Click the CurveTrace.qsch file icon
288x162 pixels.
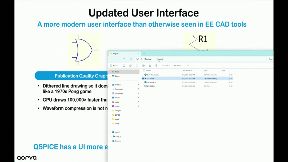point(146,75)
